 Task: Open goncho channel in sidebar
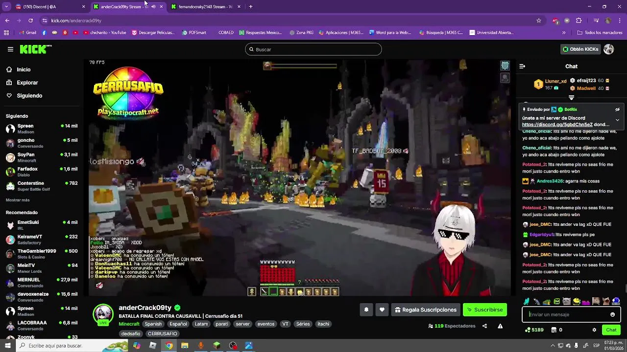pos(42,143)
